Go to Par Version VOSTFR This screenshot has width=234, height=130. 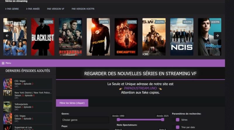(x=83, y=9)
